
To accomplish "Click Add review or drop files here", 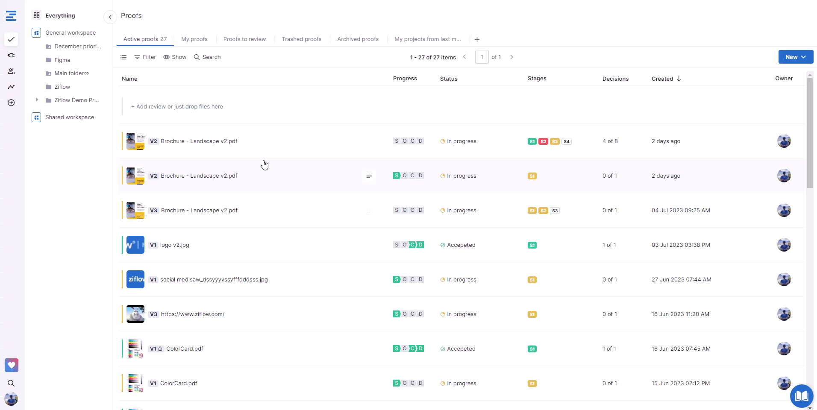I will 177,106.
